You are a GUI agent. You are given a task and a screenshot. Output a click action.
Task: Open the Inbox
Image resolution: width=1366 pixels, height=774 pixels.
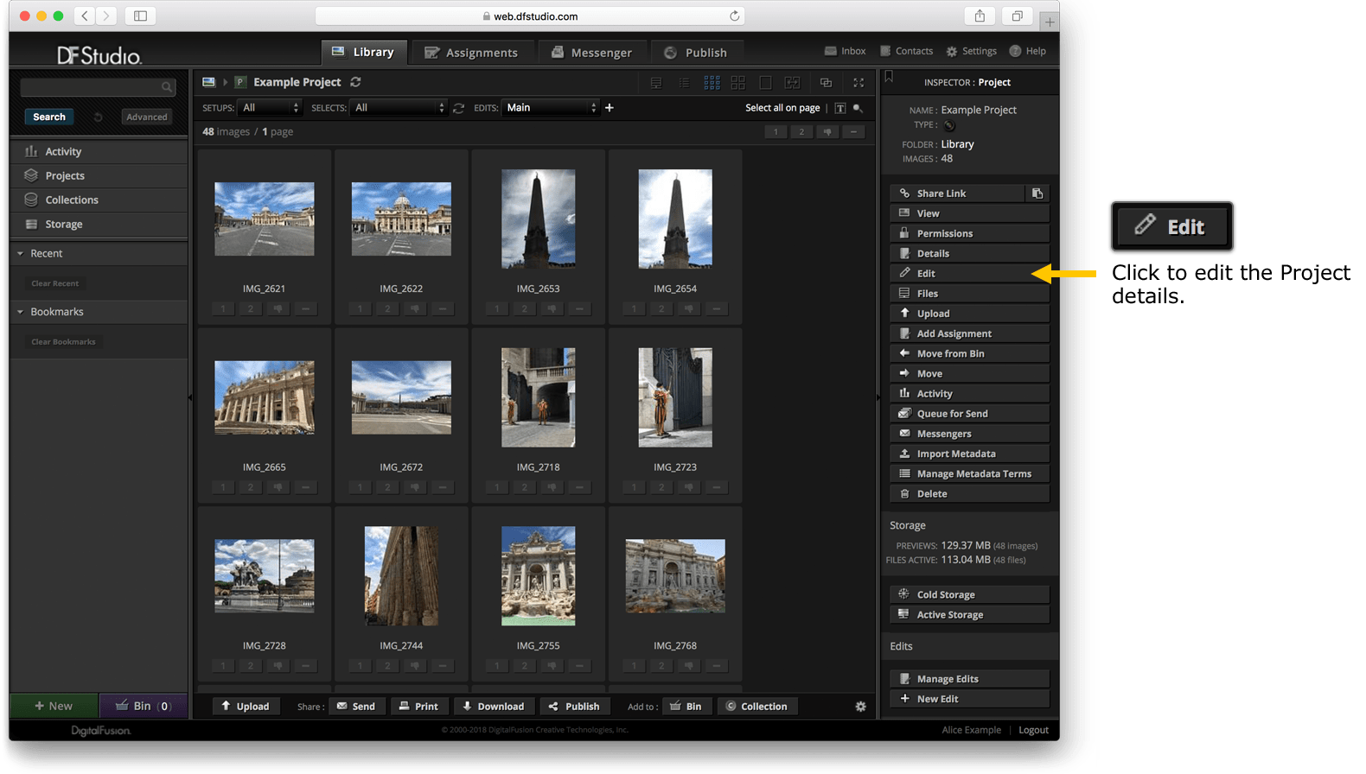tap(845, 51)
